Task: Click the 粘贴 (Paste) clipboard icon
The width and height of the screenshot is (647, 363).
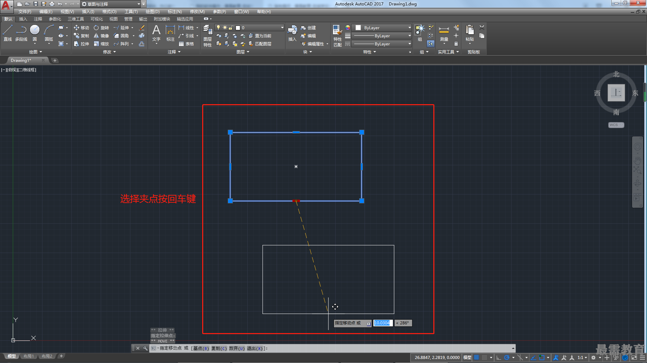Action: 470,33
